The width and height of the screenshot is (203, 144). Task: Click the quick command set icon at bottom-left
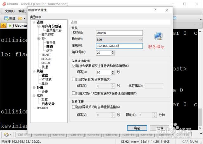[6, 135]
